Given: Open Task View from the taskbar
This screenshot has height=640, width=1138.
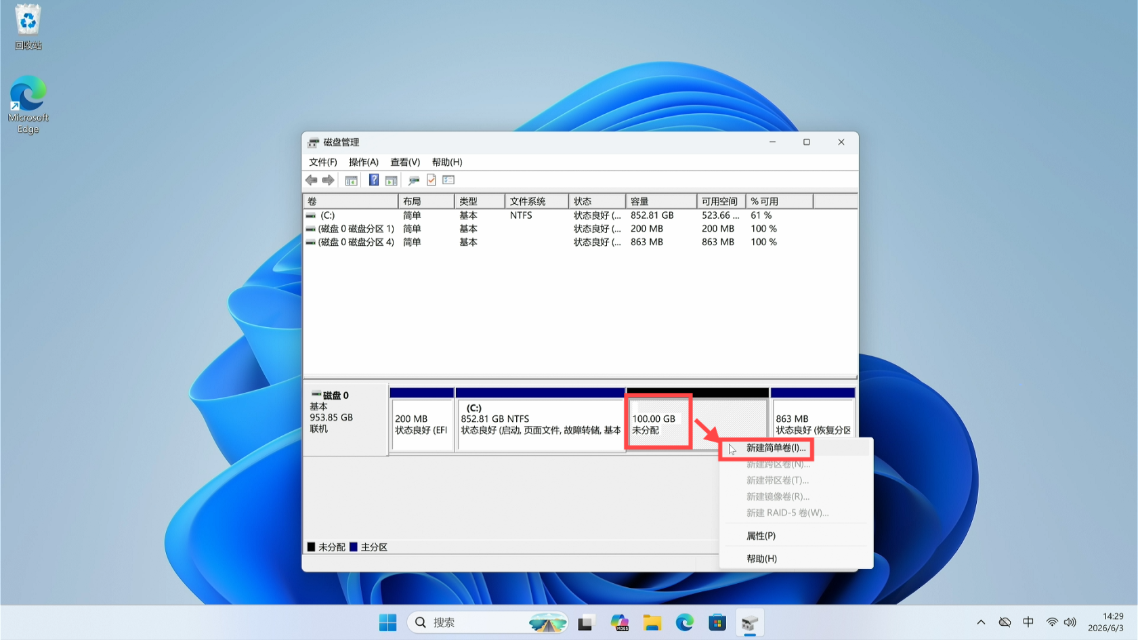Looking at the screenshot, I should 586,623.
